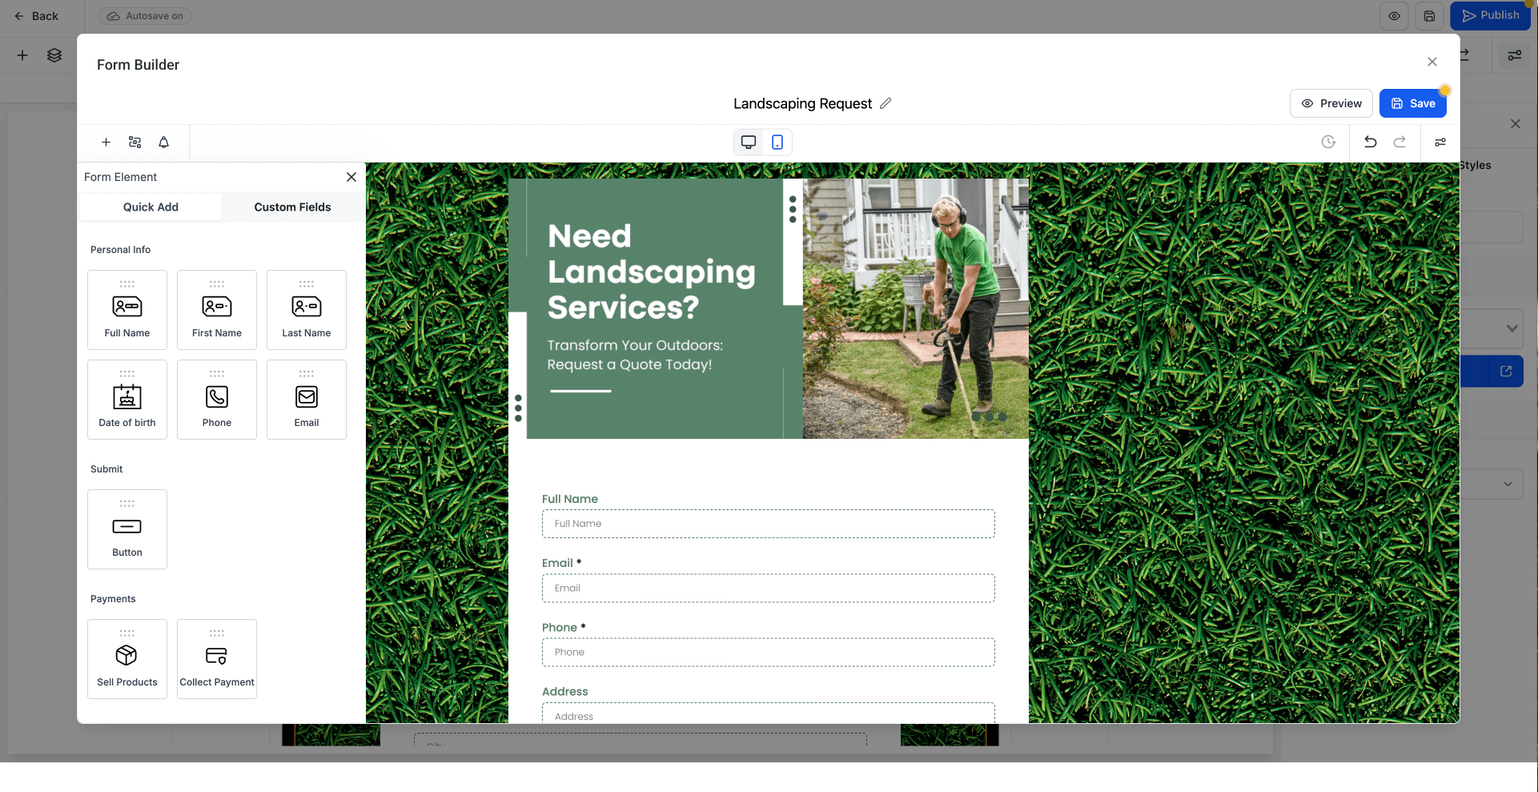The height and width of the screenshot is (792, 1538).
Task: Edit the form name with pencil icon
Action: click(x=885, y=103)
